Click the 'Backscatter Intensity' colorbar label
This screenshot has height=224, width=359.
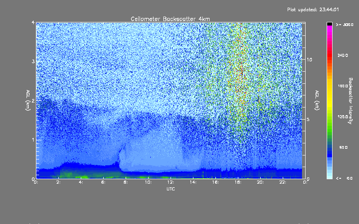point(350,101)
